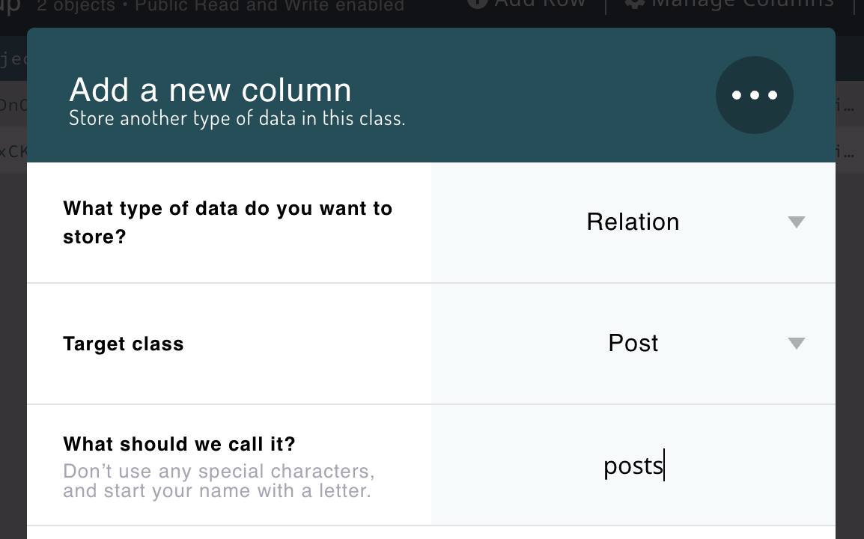Open the data type dropdown showing Relation
This screenshot has width=864, height=539.
tap(633, 222)
